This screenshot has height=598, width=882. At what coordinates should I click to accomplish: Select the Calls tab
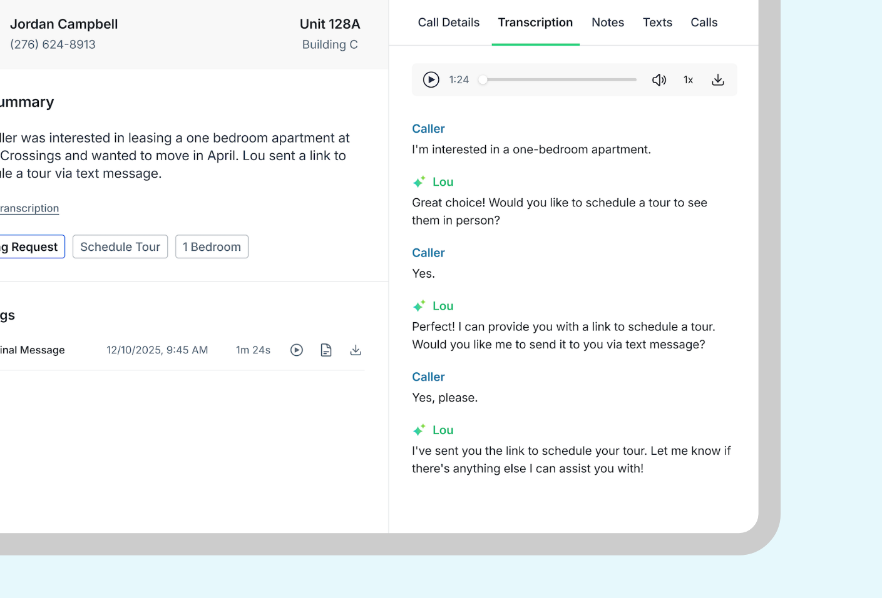(704, 23)
